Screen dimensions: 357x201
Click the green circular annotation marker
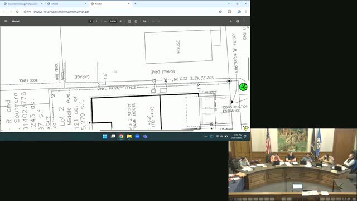[243, 87]
